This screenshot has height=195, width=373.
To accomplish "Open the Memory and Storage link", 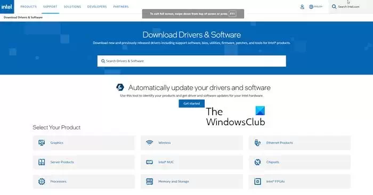I will [x=191, y=182].
